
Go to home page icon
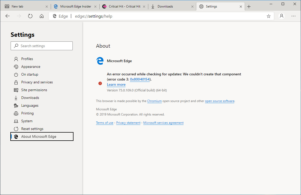pyautogui.click(x=42, y=16)
